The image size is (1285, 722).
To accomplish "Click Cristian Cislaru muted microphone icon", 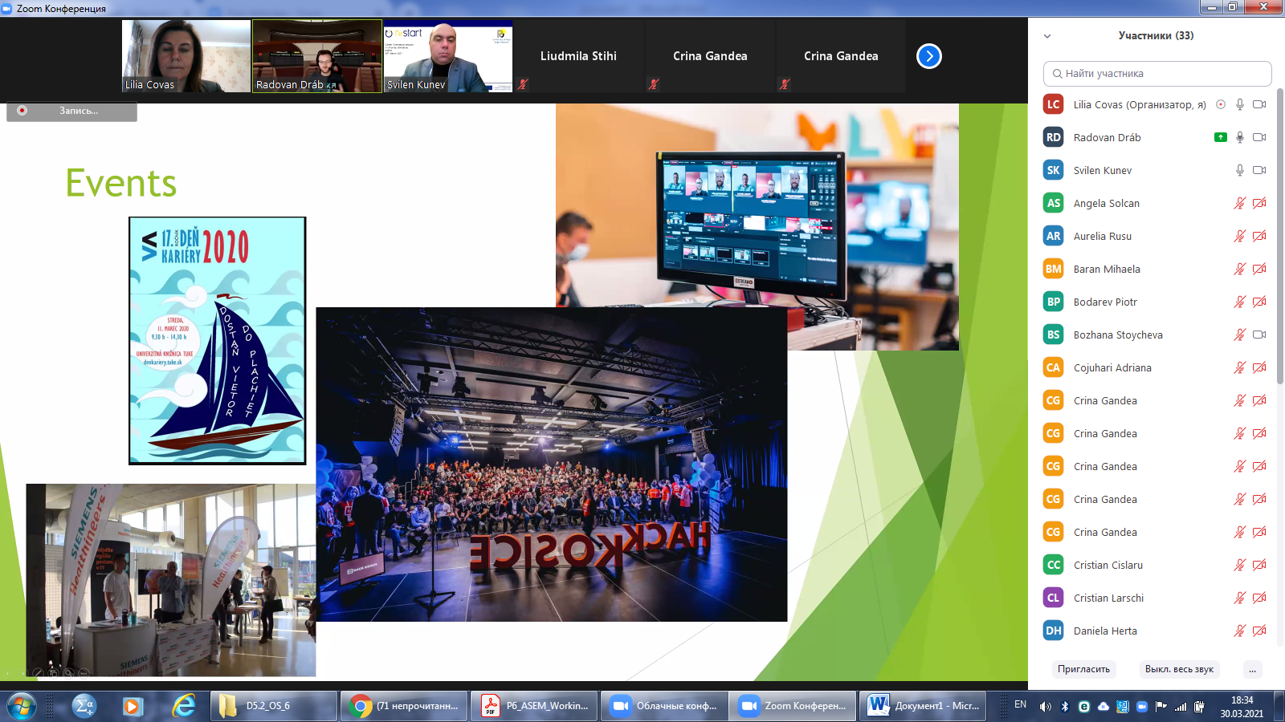I will tap(1240, 565).
